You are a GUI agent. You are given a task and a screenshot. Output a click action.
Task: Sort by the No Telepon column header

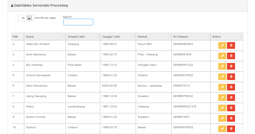[x=191, y=37]
